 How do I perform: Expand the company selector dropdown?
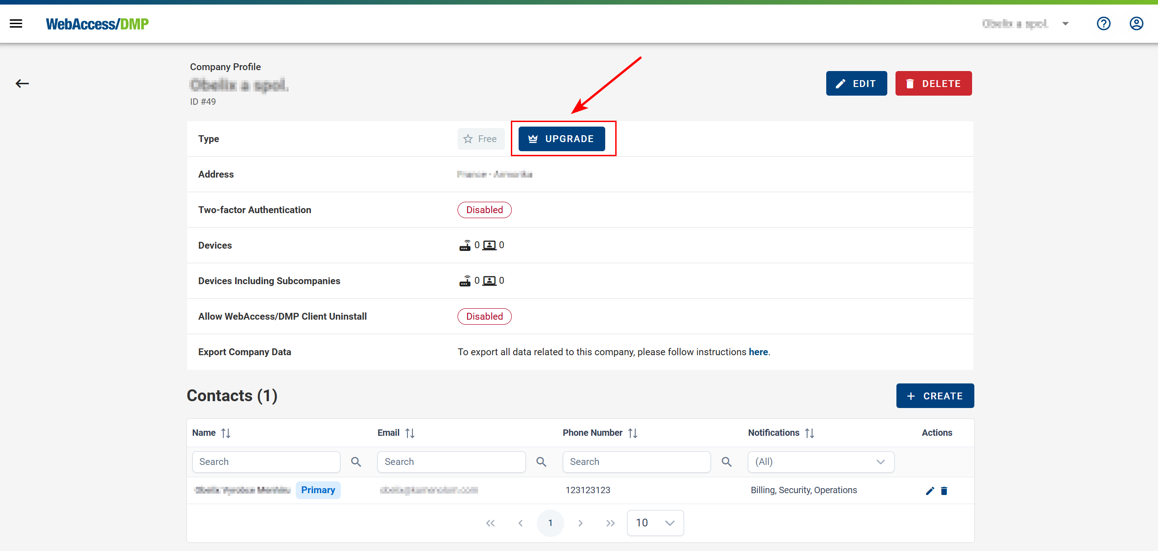point(1065,24)
